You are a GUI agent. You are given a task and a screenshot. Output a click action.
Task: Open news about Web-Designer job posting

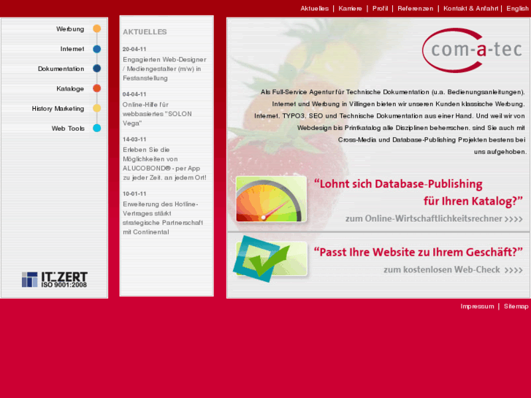coord(164,69)
